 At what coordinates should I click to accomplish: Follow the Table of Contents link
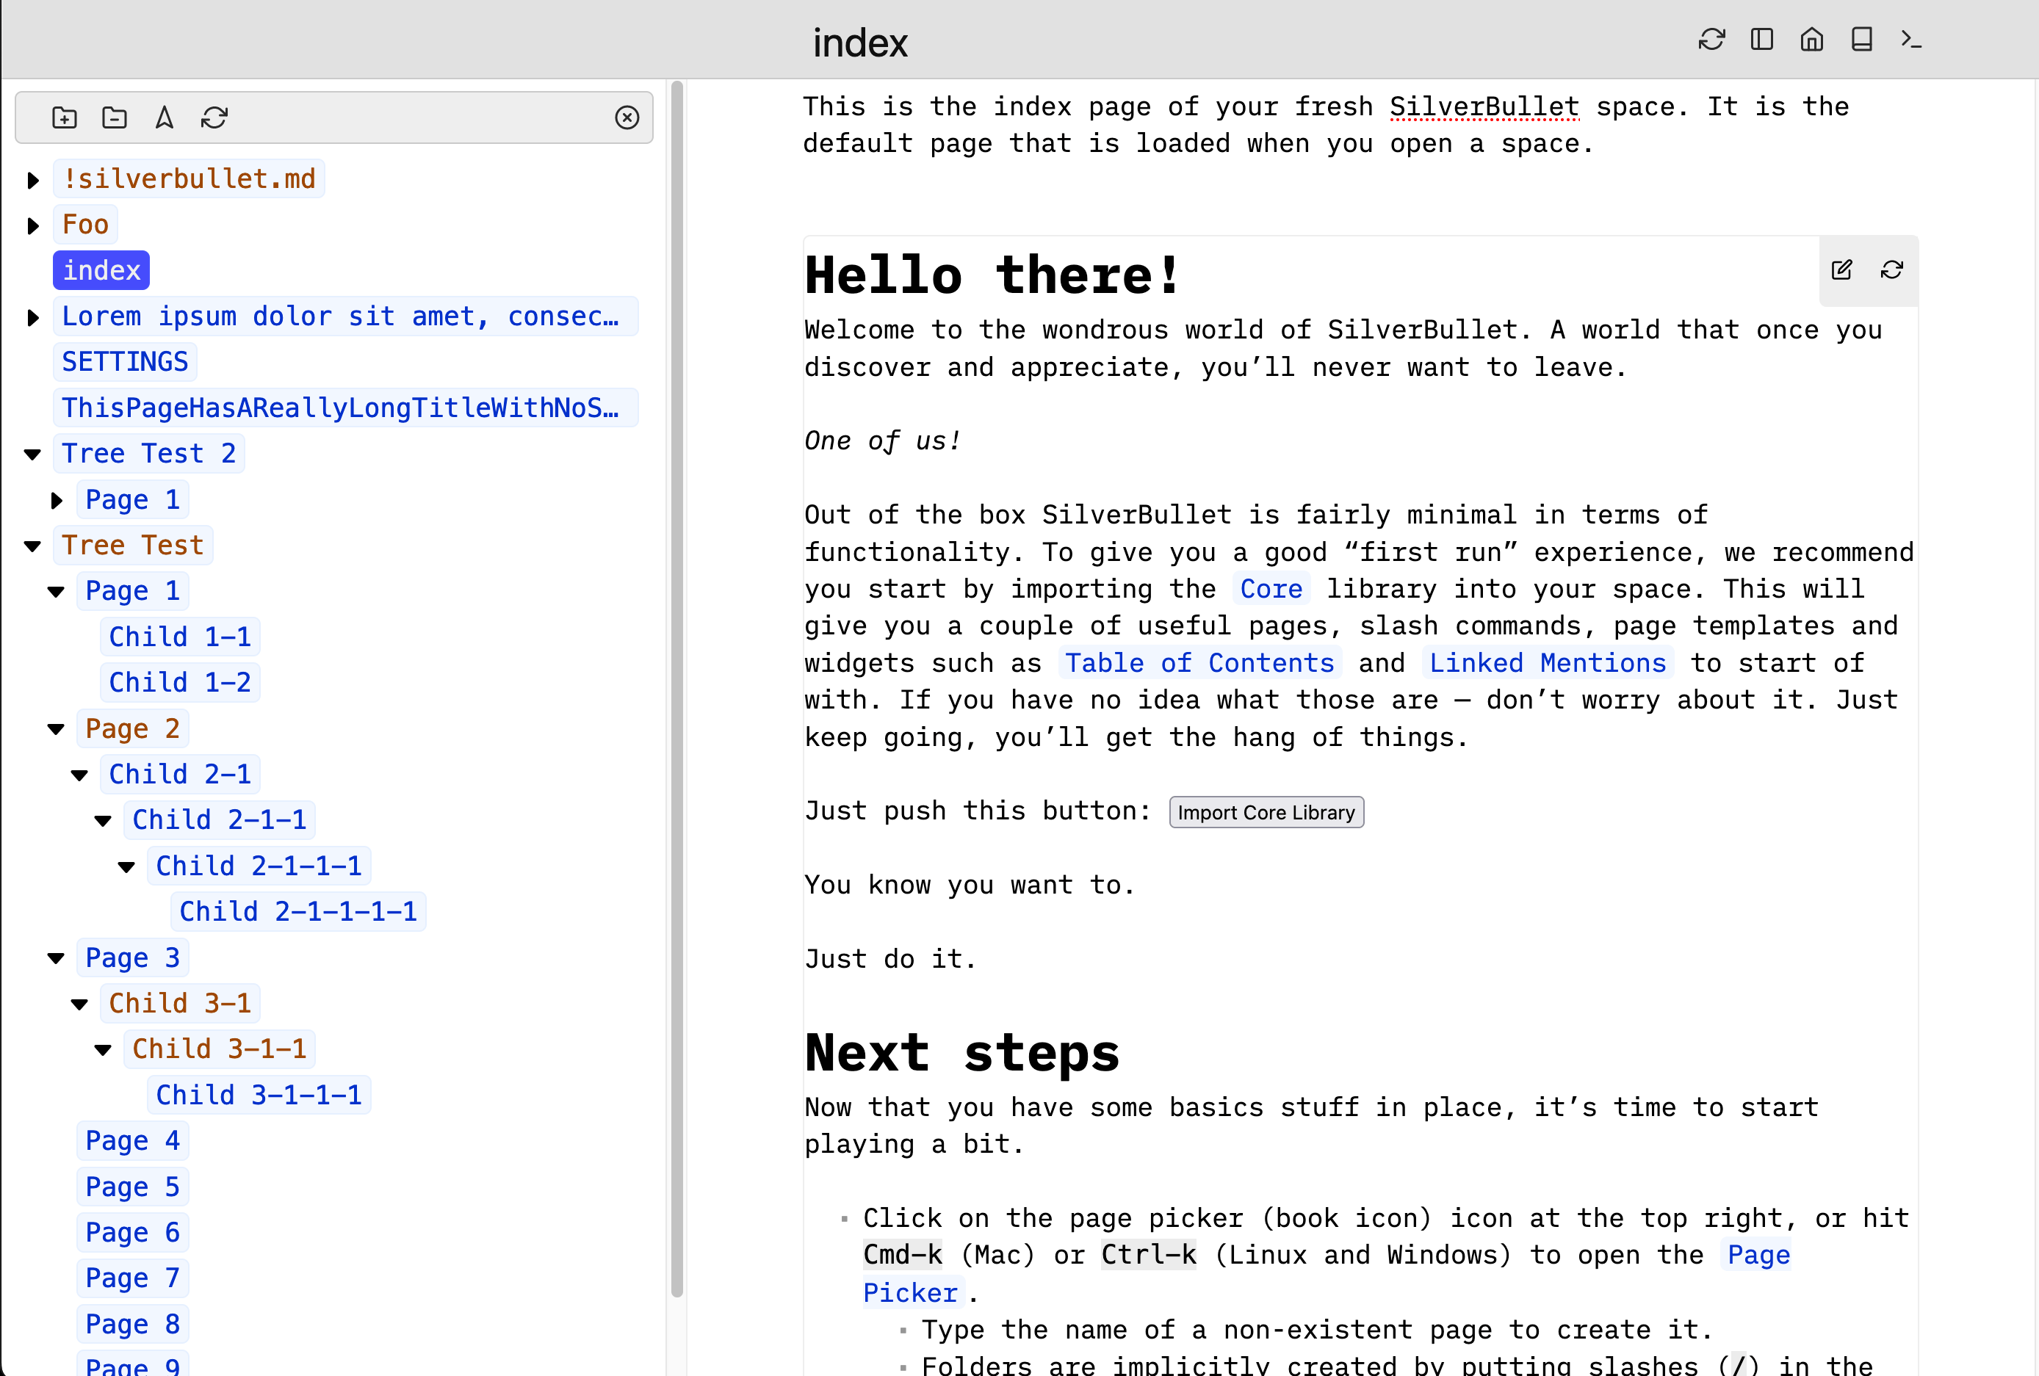click(1199, 663)
